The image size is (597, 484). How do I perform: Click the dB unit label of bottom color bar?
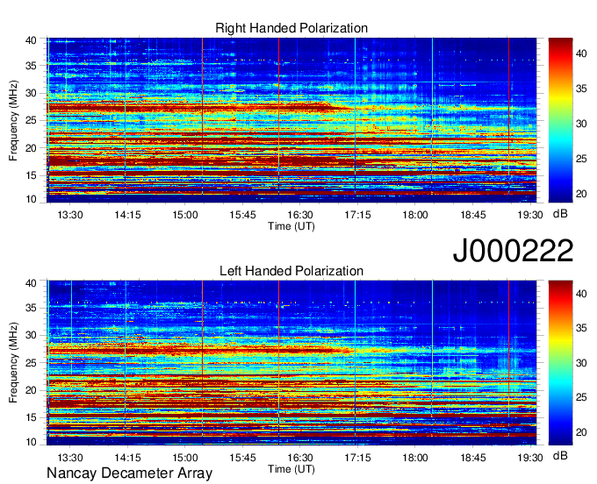560,455
